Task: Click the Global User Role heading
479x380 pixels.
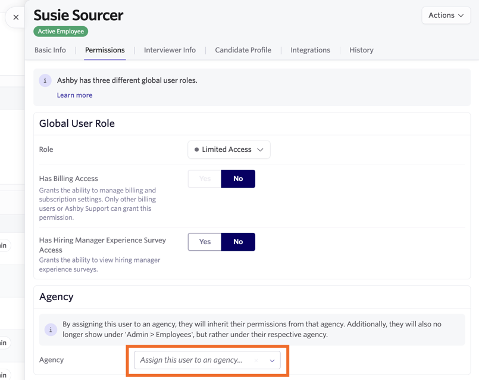Action: [x=77, y=123]
